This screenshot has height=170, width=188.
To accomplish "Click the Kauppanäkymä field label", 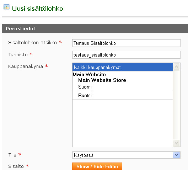I will click(26, 67).
